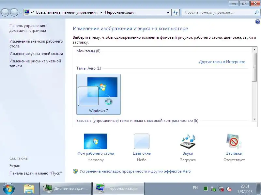
Task: Click the network tray icon with red mark
Action: [x=221, y=189]
